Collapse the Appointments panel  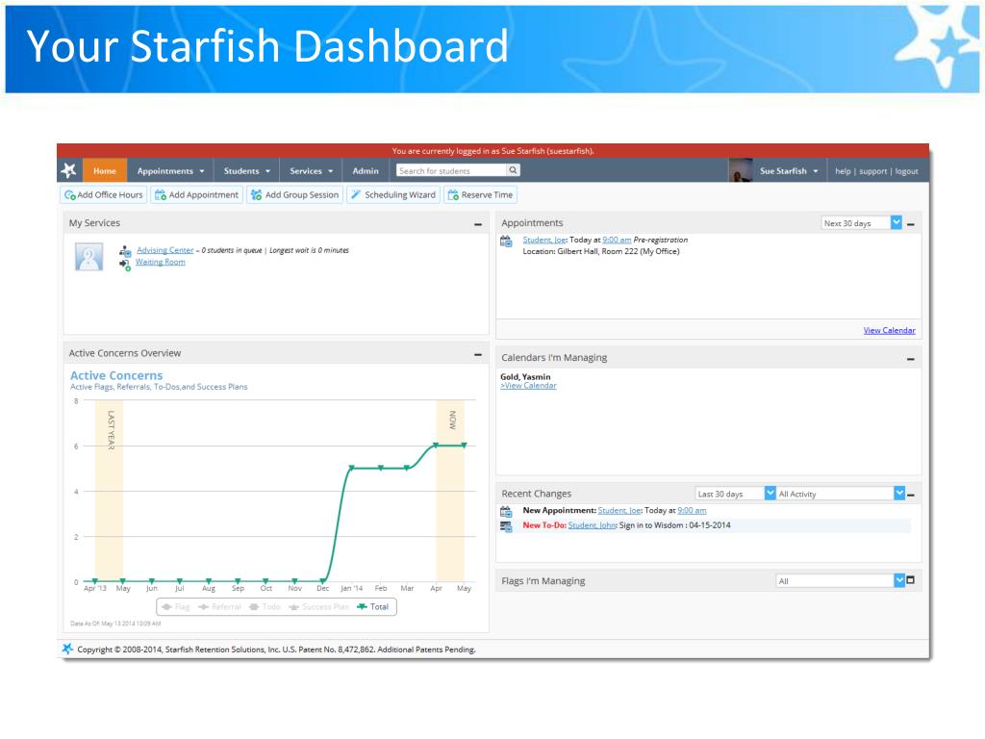(x=911, y=224)
